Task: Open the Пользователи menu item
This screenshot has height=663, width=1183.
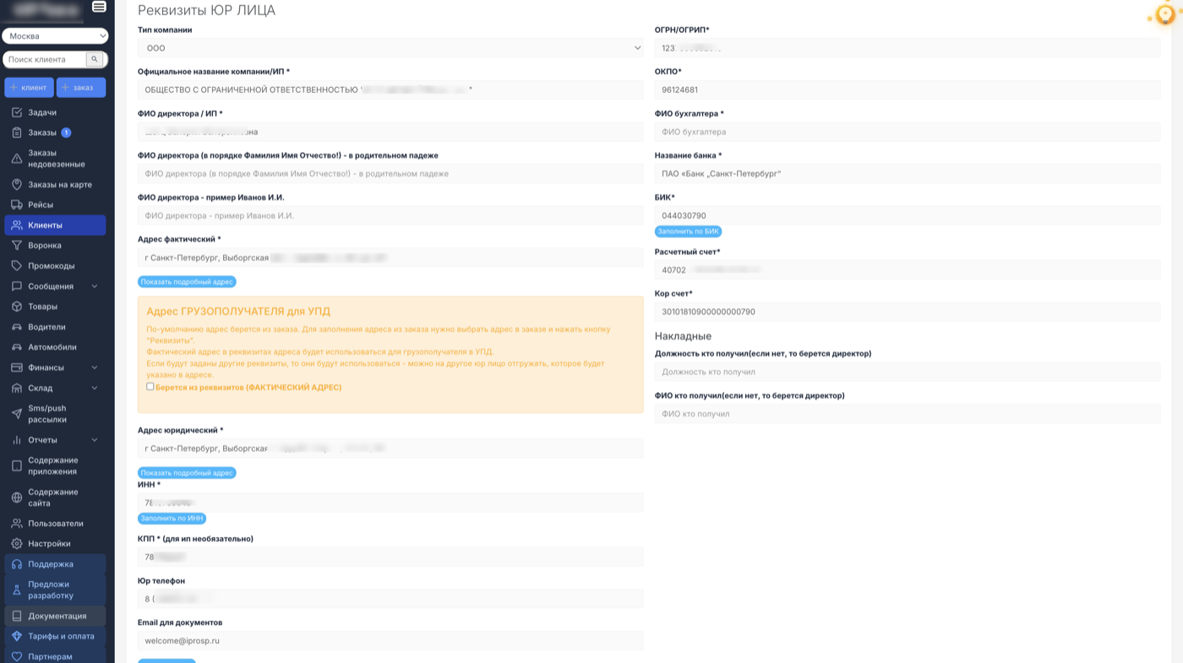Action: (x=55, y=524)
